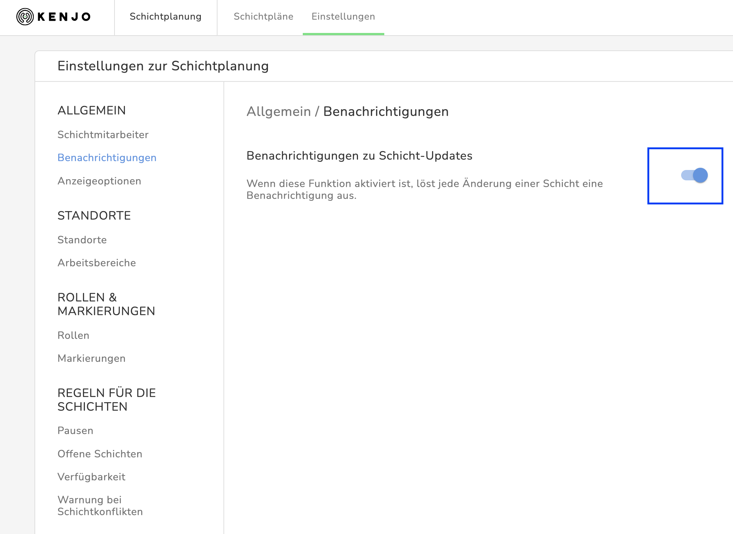Click the Kenjo logo icon

coord(25,17)
